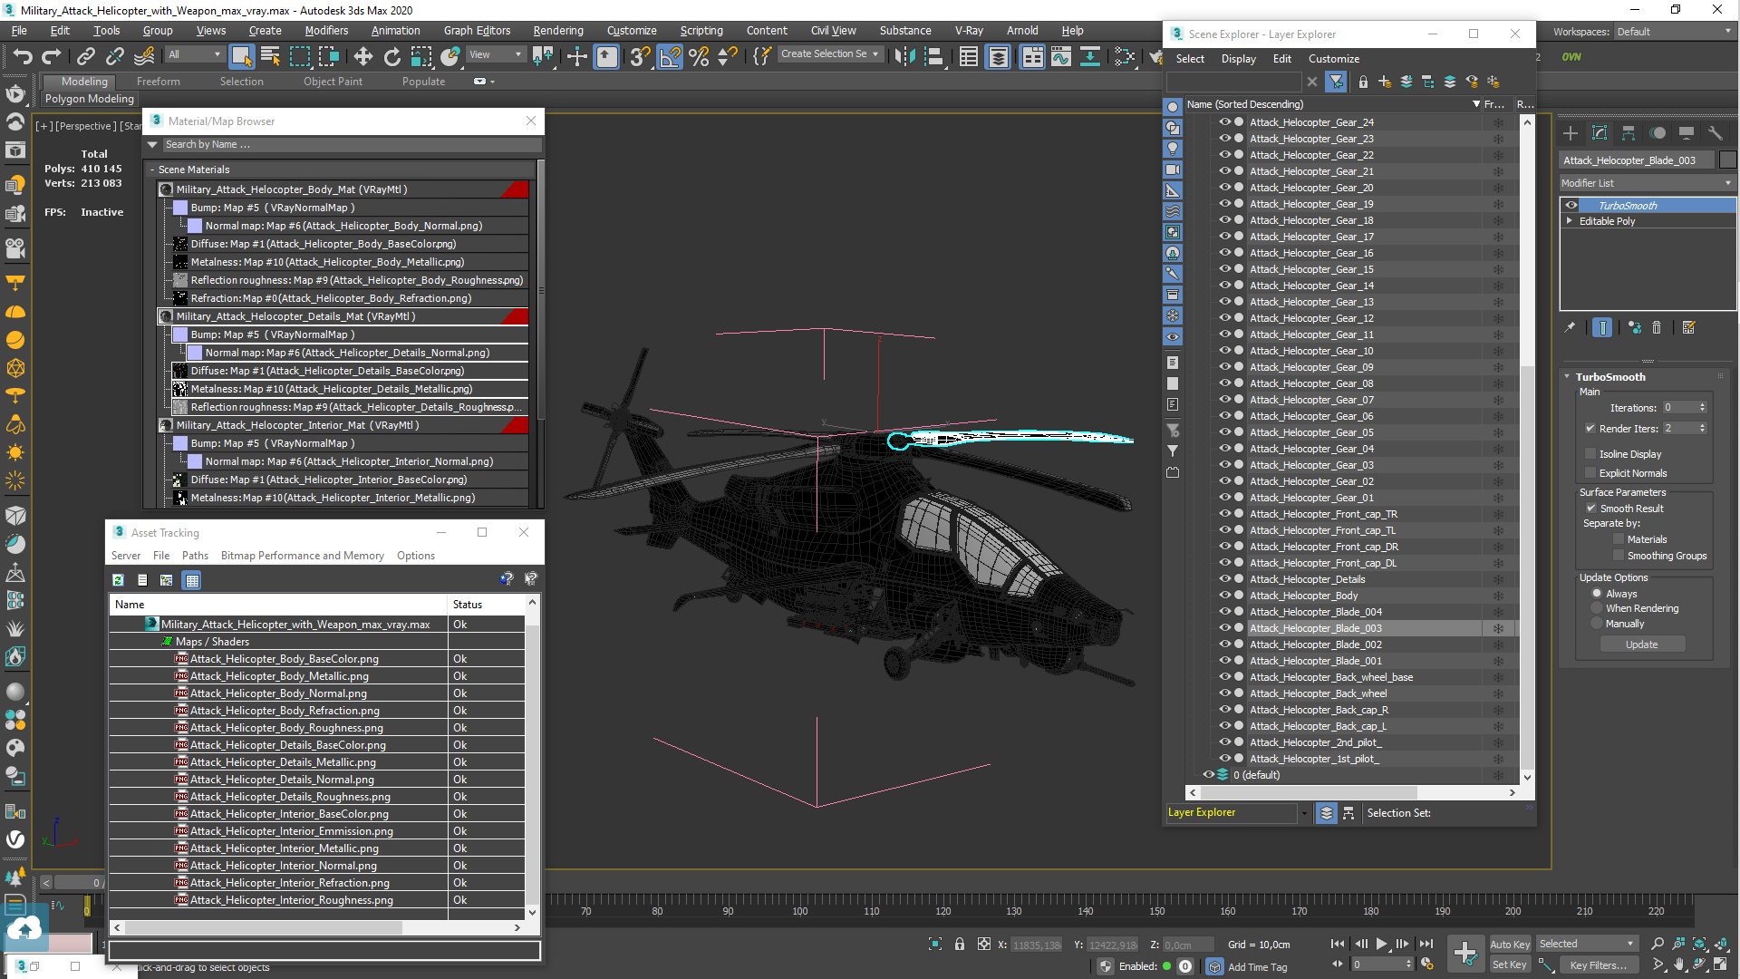Toggle Angle Snap in main toolbar
Screen dimensions: 1740x979
pyautogui.click(x=670, y=57)
